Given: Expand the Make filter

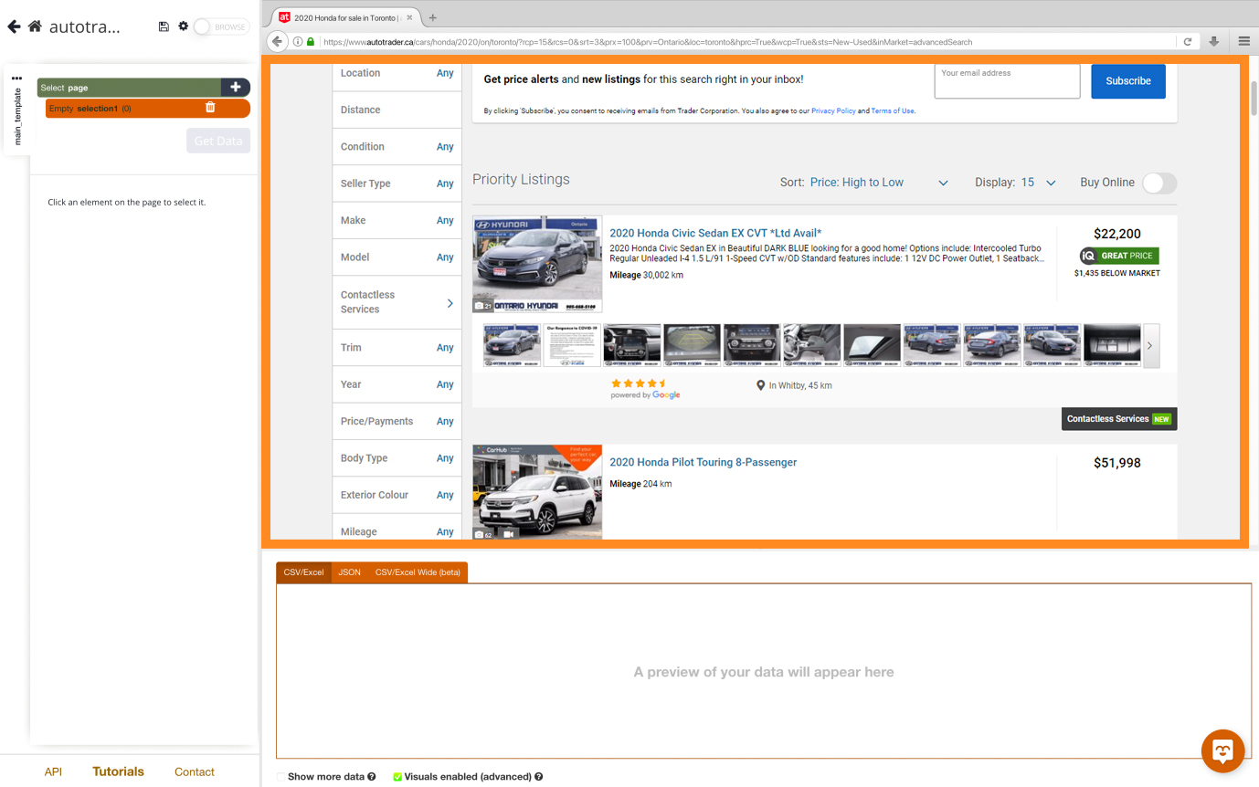Looking at the screenshot, I should coord(397,220).
